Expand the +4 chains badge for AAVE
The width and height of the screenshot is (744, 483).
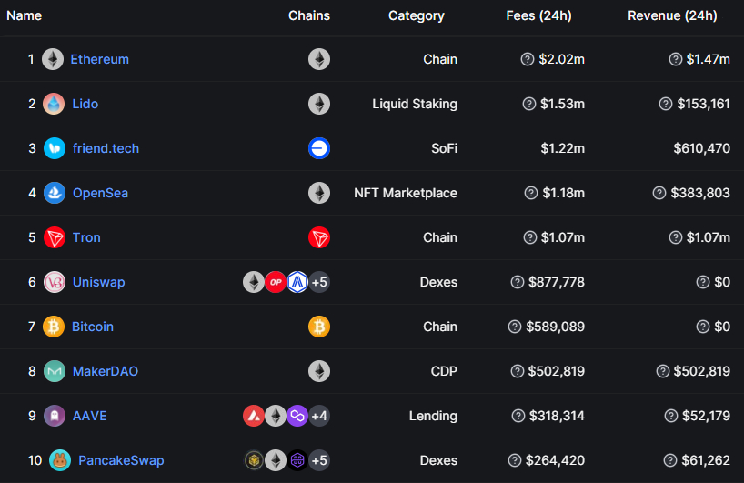(319, 416)
